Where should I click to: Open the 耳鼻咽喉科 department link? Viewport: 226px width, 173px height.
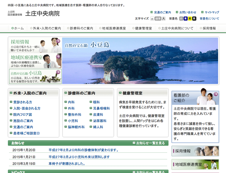tap(101, 108)
